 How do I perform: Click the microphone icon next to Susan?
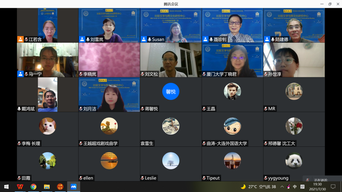pos(149,39)
